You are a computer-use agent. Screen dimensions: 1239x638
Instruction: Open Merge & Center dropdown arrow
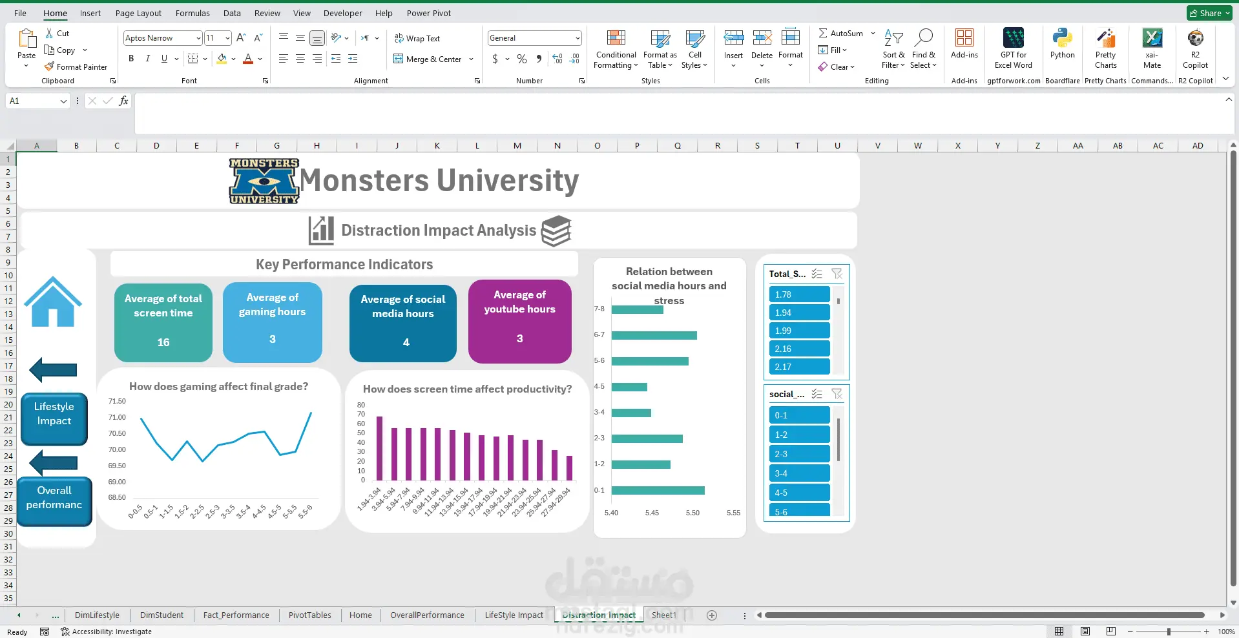pyautogui.click(x=472, y=59)
